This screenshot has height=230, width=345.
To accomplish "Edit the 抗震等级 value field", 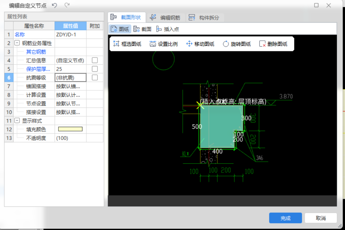I will tap(70, 78).
